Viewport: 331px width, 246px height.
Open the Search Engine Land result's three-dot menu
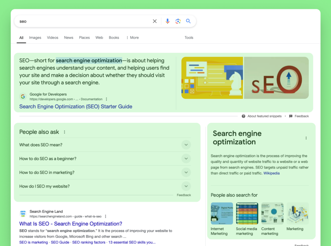[105, 216]
